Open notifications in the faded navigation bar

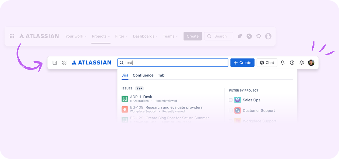(x=239, y=36)
